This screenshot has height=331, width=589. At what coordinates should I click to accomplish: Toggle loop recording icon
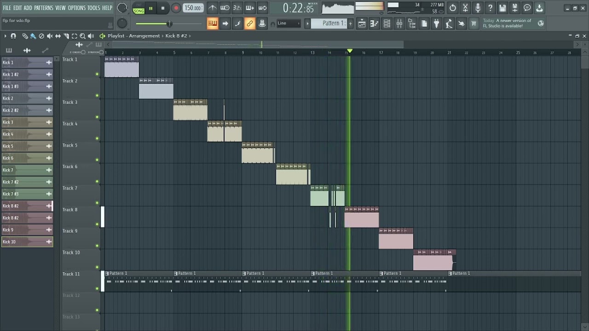pyautogui.click(x=262, y=8)
